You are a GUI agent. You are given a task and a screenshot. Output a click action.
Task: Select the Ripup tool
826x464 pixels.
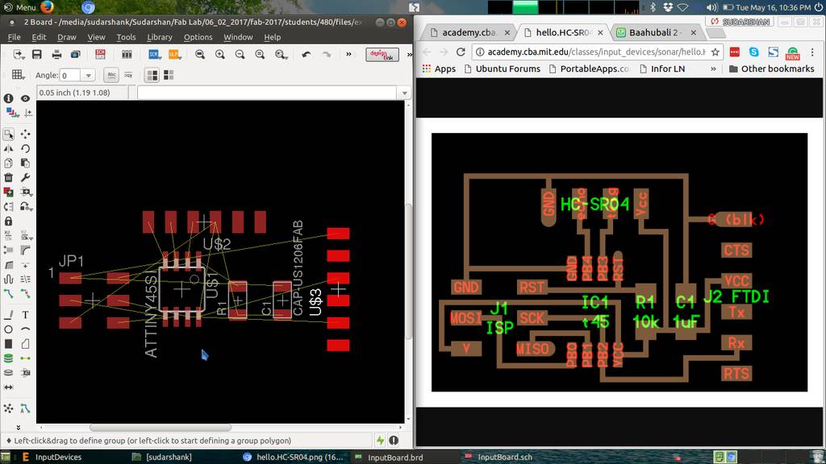(x=25, y=293)
